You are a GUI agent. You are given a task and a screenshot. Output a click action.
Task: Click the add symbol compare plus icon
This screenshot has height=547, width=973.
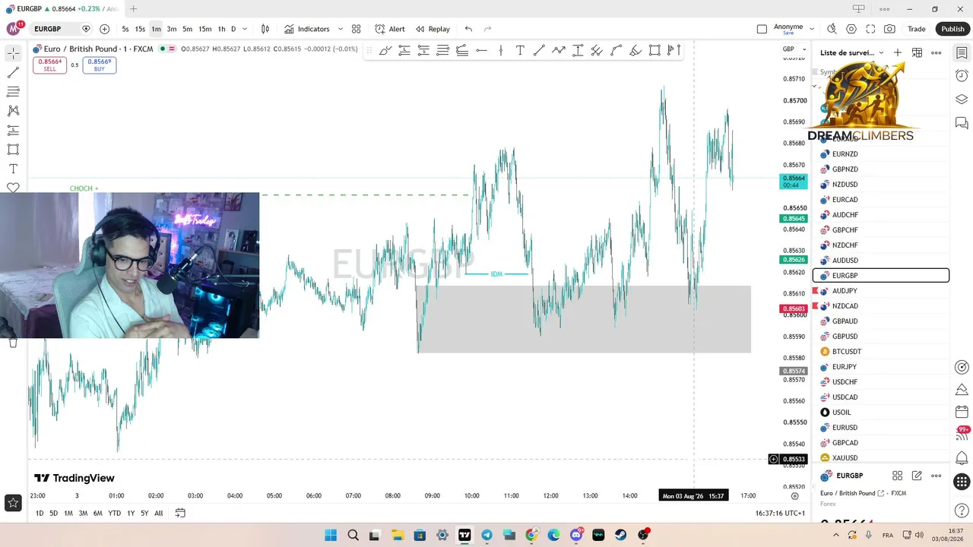pos(104,29)
